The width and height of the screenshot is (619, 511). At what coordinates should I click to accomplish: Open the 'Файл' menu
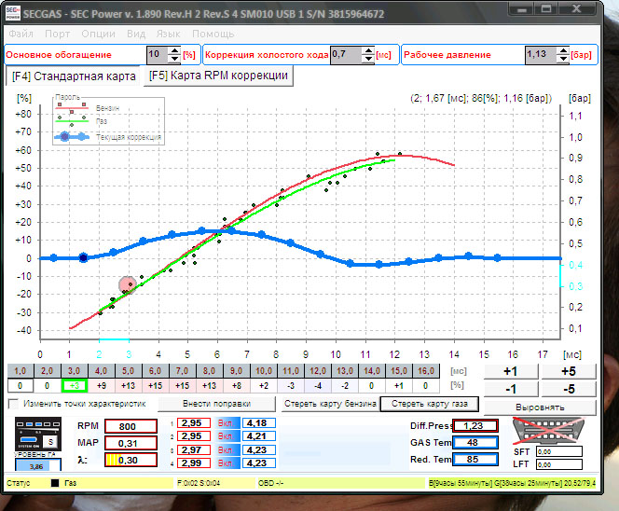(x=21, y=34)
